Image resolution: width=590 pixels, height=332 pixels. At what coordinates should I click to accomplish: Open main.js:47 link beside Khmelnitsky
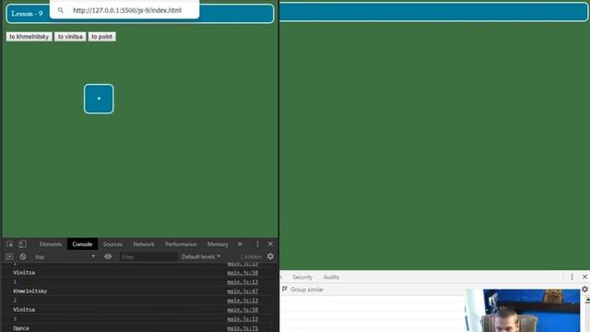tap(242, 291)
